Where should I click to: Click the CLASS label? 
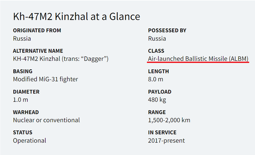[156, 51]
